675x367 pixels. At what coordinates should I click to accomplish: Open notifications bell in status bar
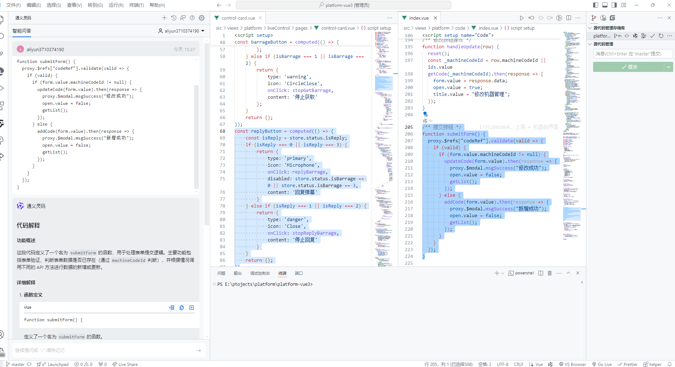(670, 364)
